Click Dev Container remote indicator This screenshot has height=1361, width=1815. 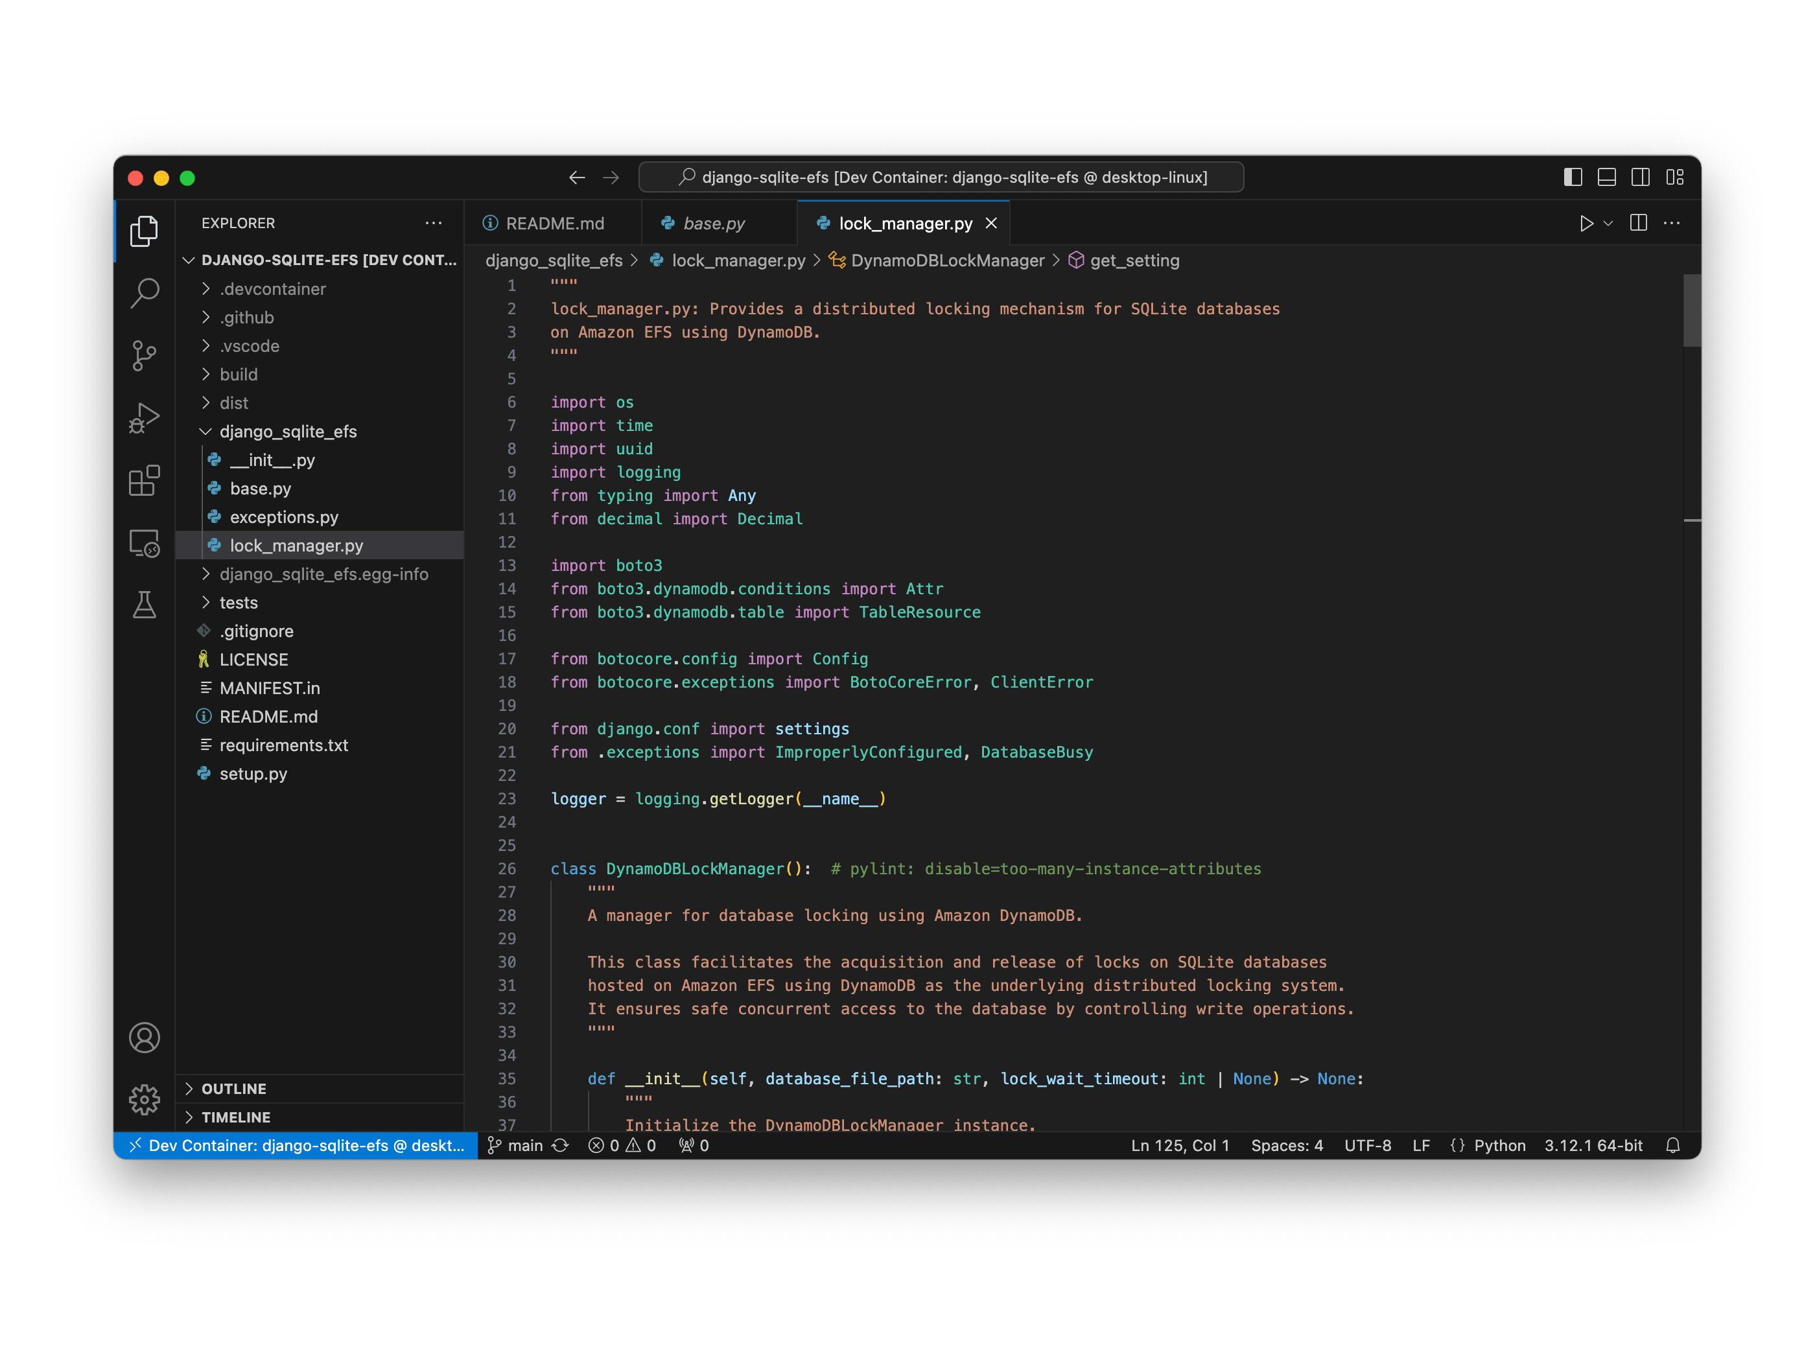[x=296, y=1145]
